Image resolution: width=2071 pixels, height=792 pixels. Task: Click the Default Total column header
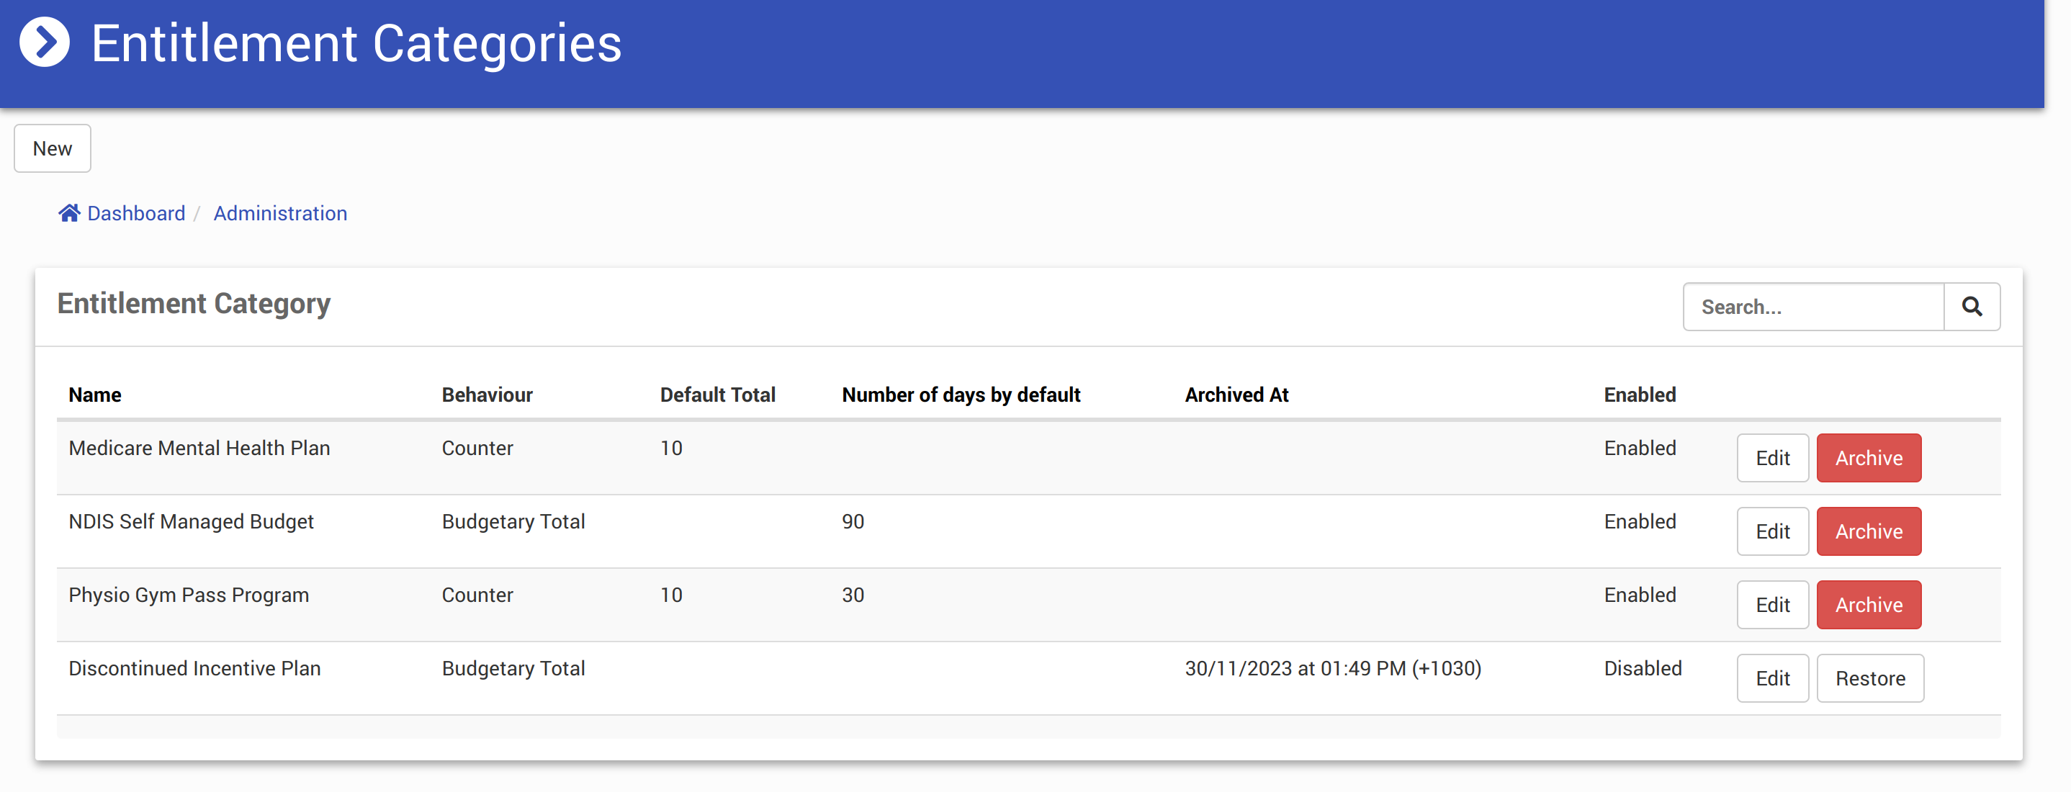coord(717,395)
